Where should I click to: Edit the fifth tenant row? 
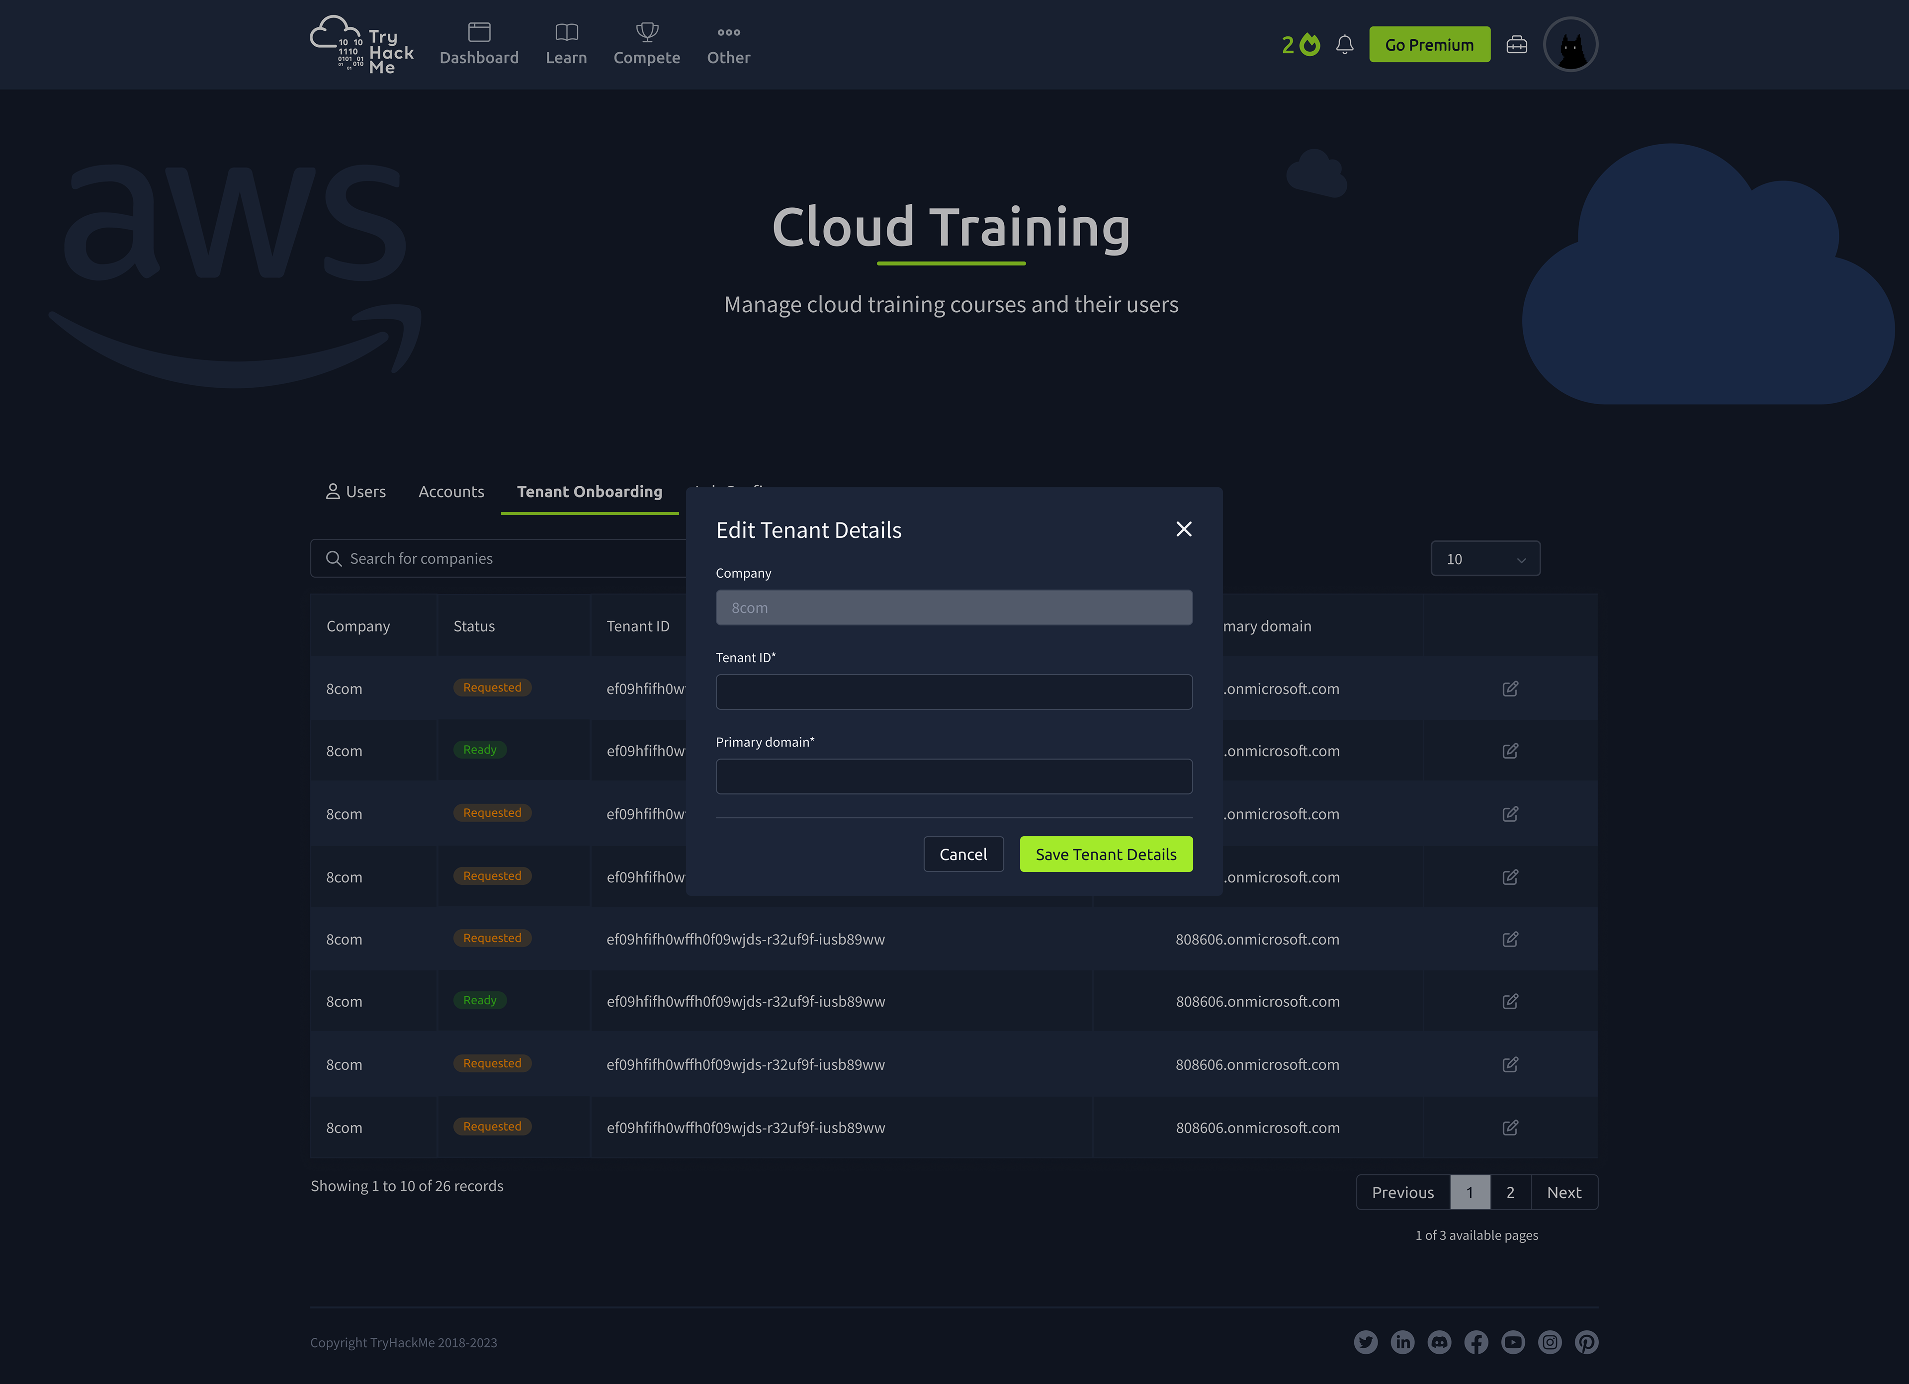[x=1510, y=940]
